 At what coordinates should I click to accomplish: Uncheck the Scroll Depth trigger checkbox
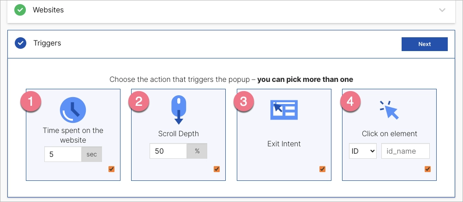pyautogui.click(x=216, y=169)
